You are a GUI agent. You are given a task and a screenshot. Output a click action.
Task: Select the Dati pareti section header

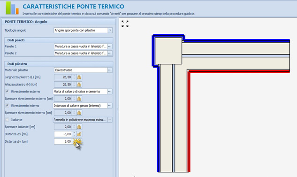59,40
